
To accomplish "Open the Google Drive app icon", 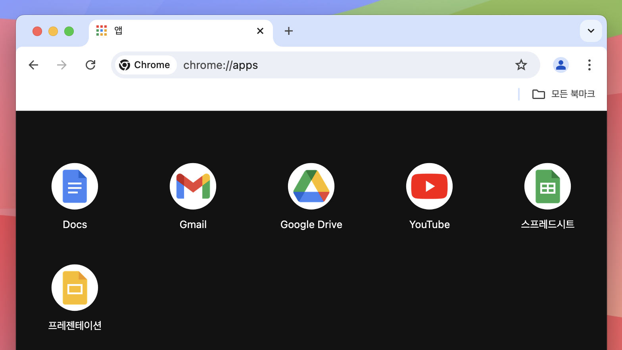I will point(311,186).
